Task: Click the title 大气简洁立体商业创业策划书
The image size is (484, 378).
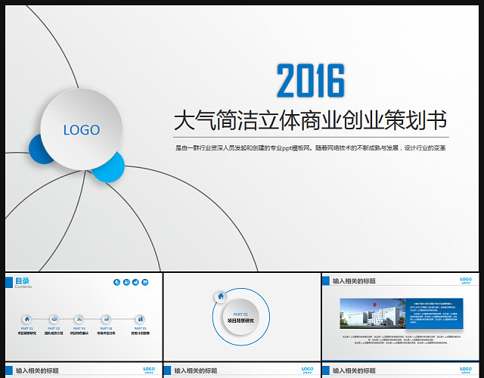Action: [x=310, y=120]
